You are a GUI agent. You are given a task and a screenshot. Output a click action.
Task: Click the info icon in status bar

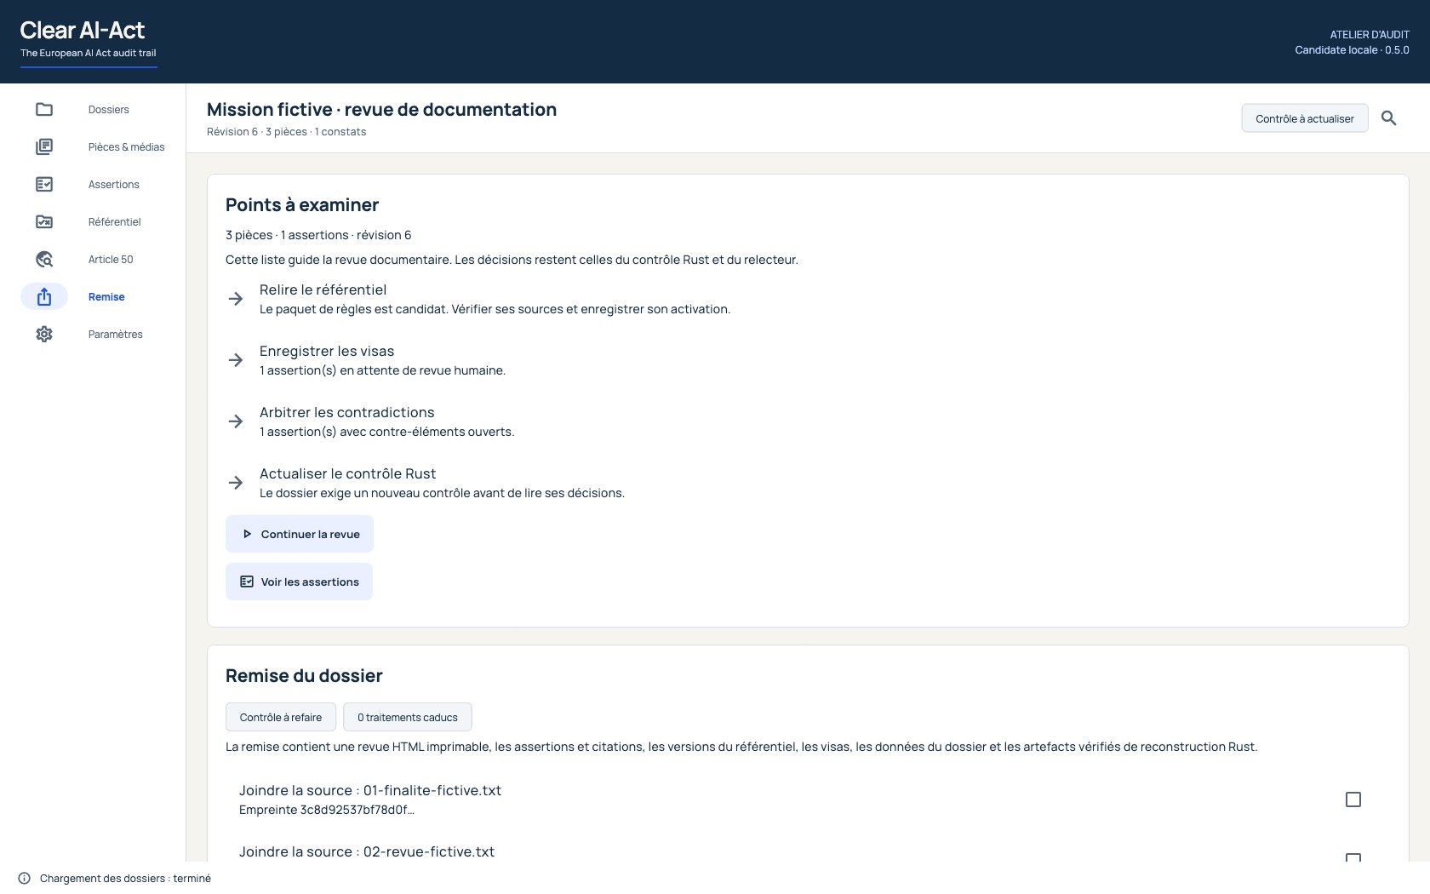tap(24, 878)
